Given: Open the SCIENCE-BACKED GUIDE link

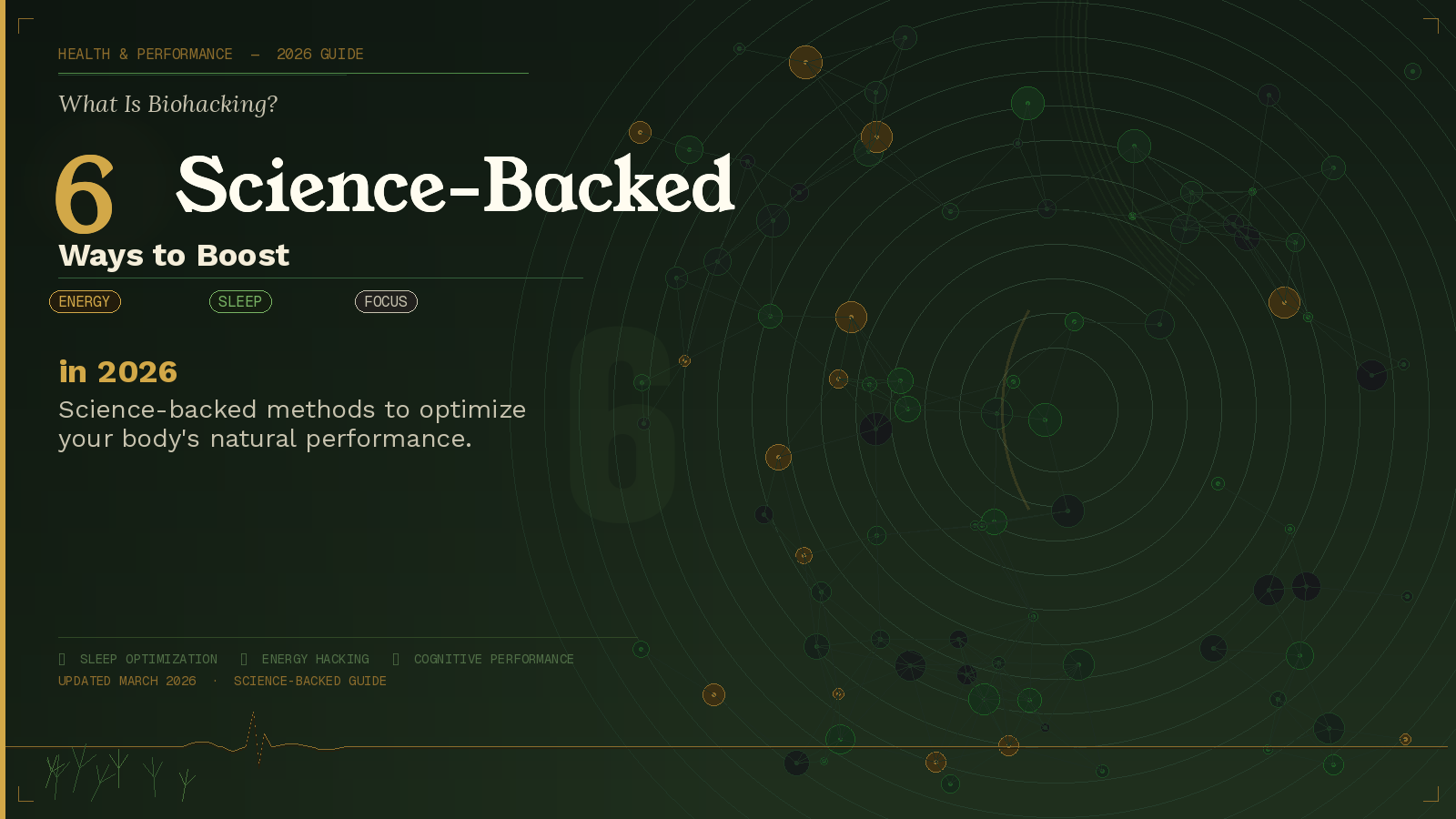Looking at the screenshot, I should click(x=310, y=681).
